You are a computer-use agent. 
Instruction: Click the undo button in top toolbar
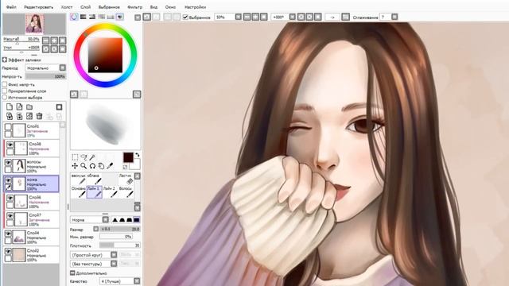[x=147, y=17]
